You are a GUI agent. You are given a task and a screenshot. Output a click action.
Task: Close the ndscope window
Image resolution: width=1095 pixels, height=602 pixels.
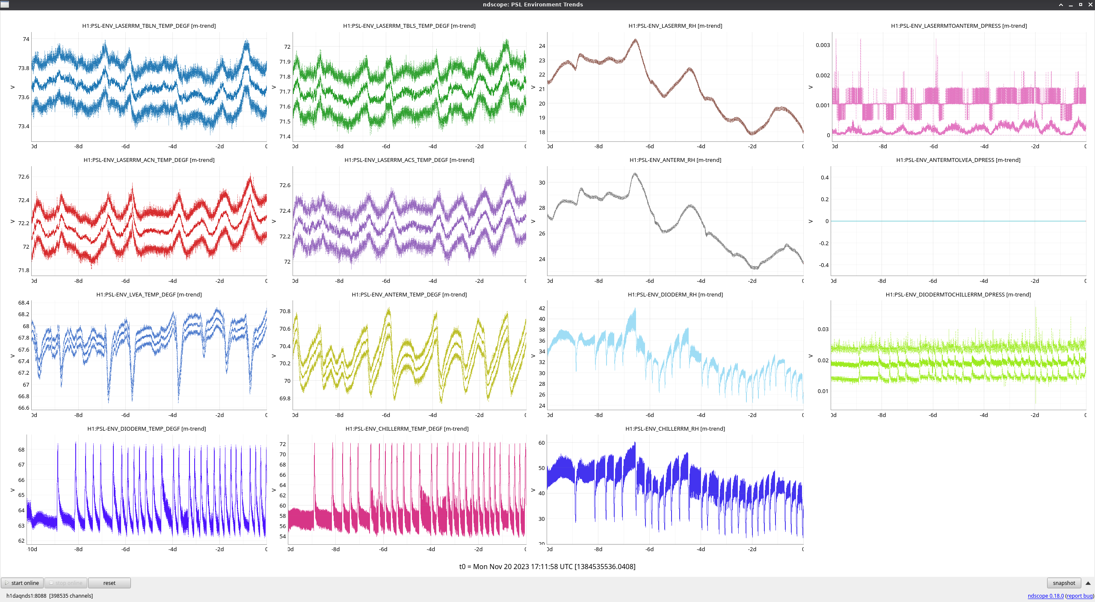[x=1090, y=4]
